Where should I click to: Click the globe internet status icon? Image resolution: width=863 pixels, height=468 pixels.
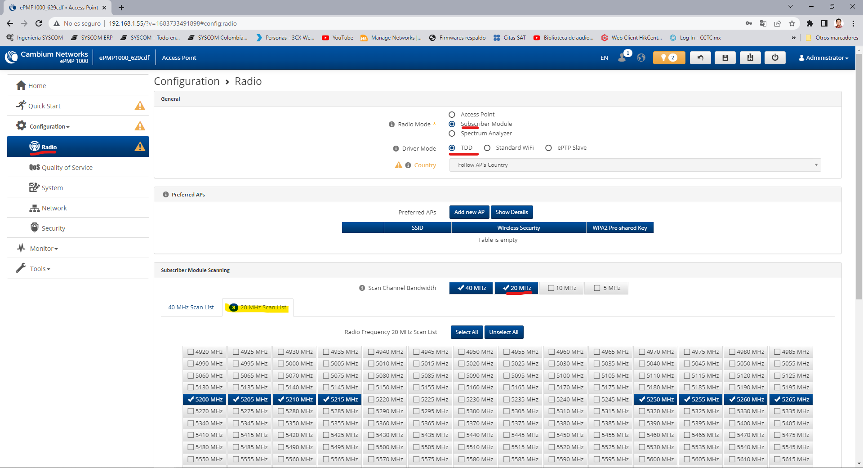(641, 58)
